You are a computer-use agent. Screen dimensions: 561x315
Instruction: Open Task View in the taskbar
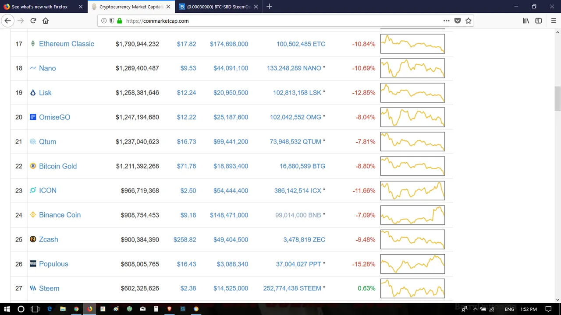35,309
